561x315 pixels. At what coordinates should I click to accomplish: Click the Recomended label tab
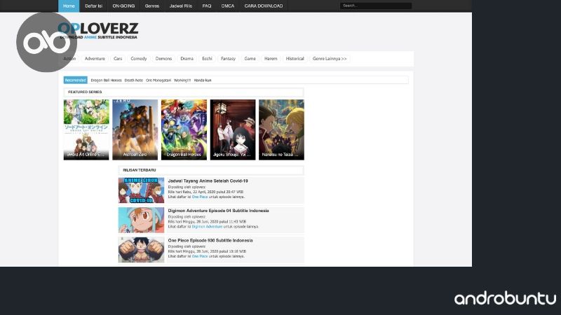[76, 80]
